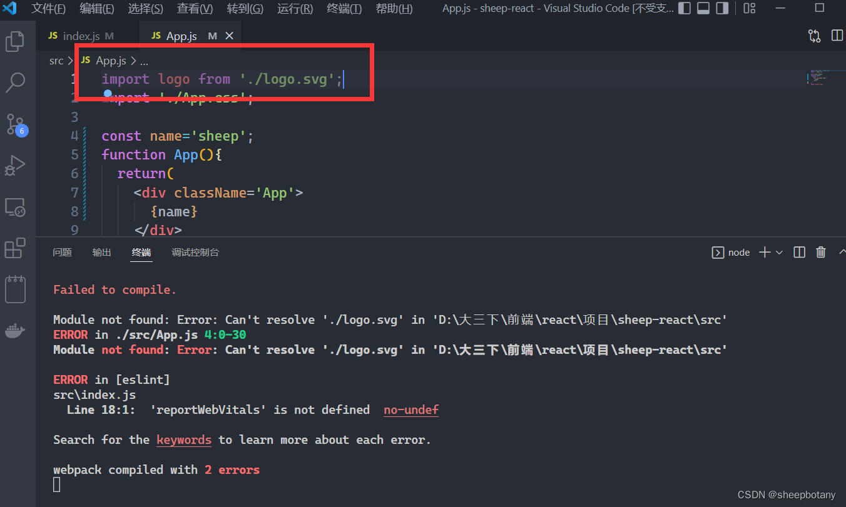Open the compare changes icon in editor
The image size is (846, 507).
click(814, 36)
